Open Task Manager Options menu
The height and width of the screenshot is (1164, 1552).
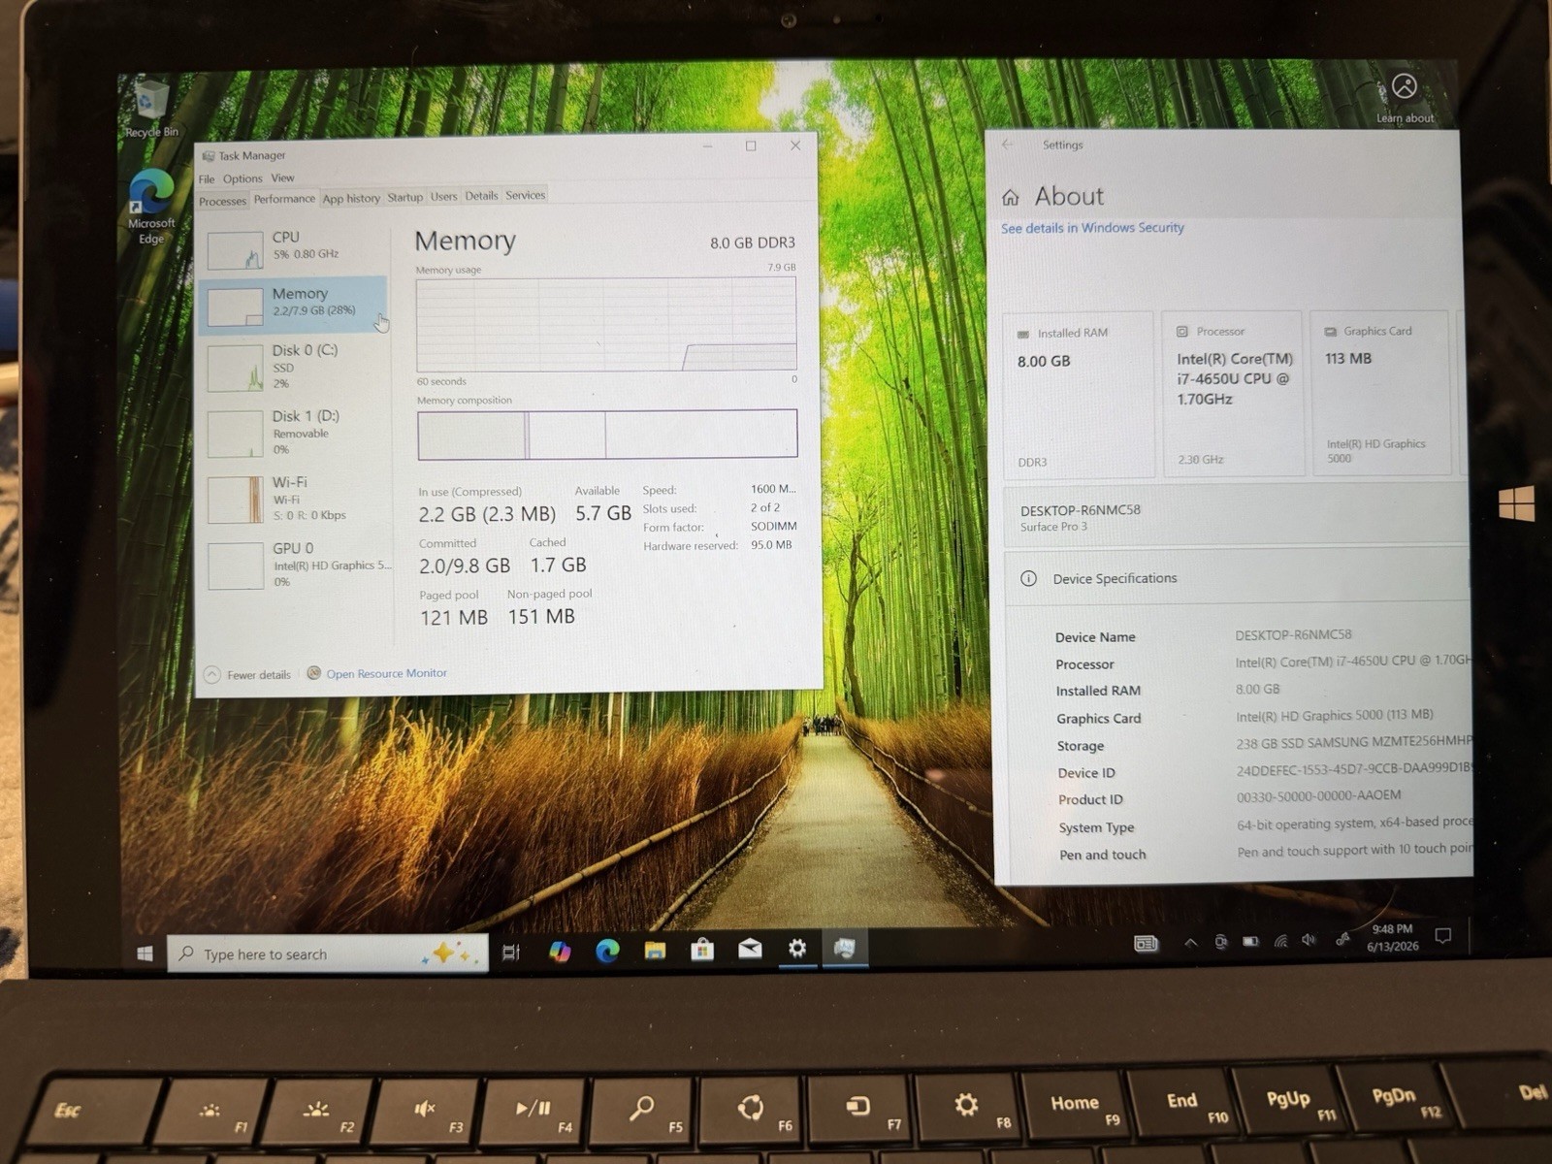click(x=242, y=178)
